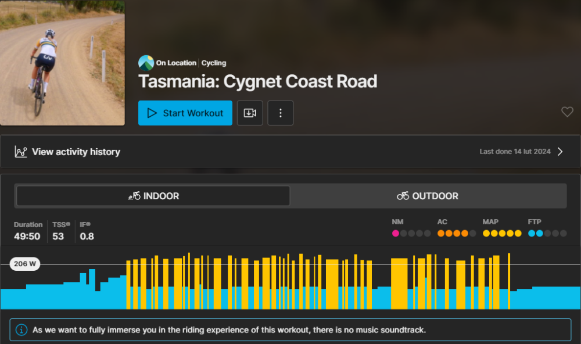Click the Cycling category label
Image resolution: width=581 pixels, height=344 pixels.
tap(214, 63)
